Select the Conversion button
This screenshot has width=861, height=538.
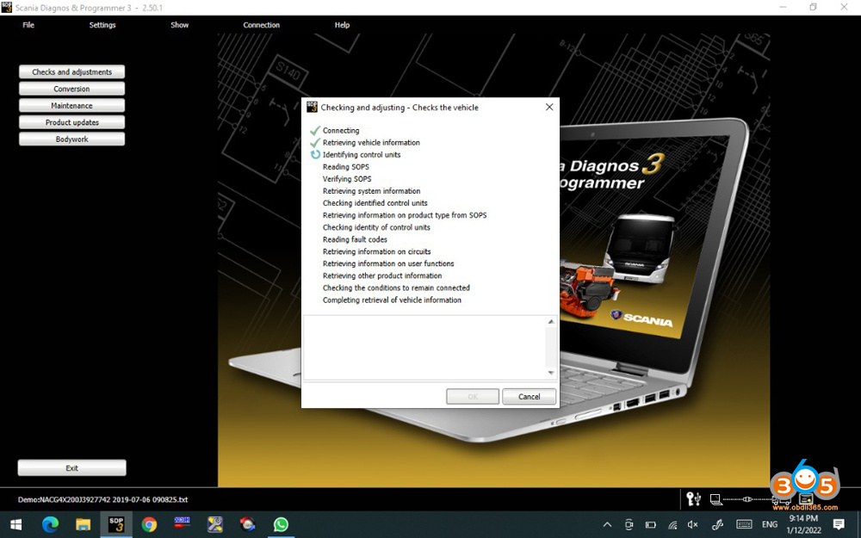71,89
